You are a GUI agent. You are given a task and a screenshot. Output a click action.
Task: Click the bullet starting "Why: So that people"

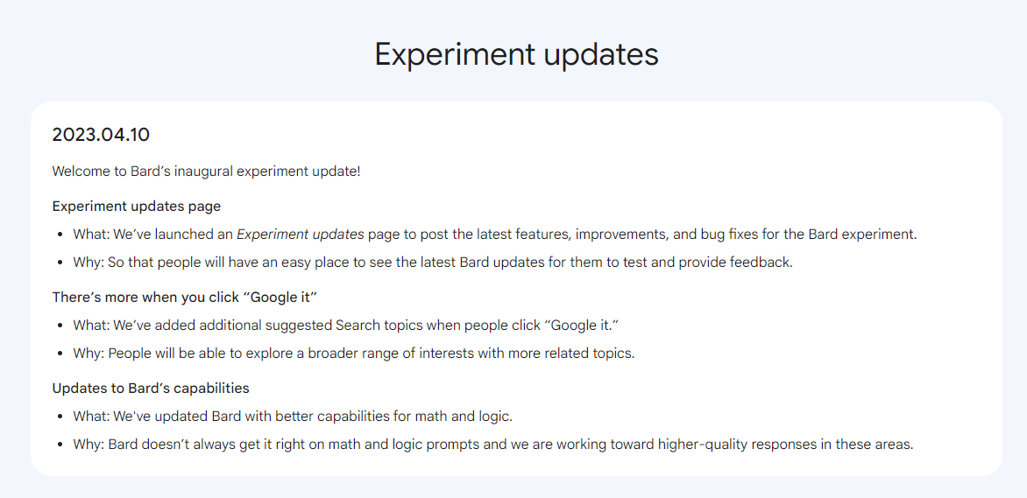click(433, 263)
